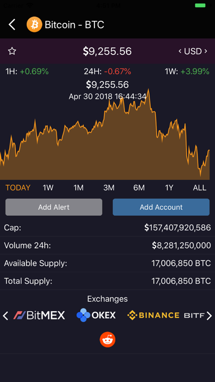
Task: Select the TODAY chart range
Action: tap(18, 188)
